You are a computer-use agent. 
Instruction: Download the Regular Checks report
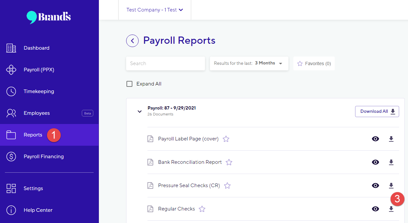click(391, 209)
